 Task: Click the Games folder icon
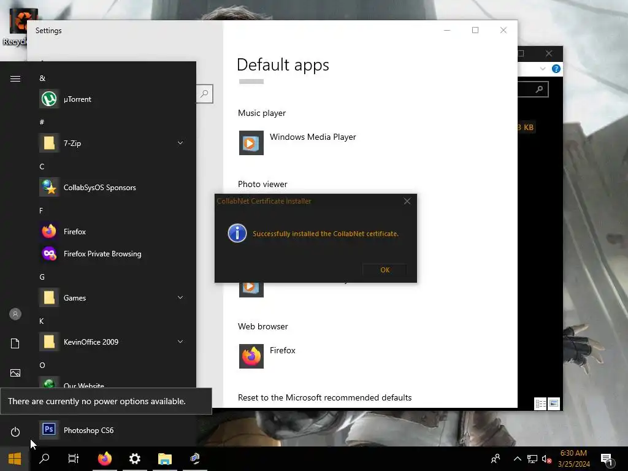[x=49, y=297]
